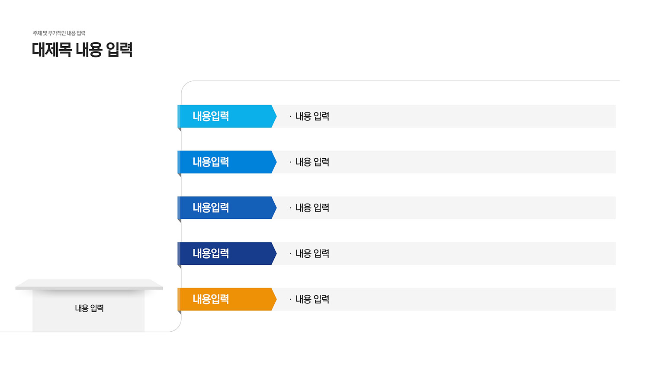Select the second bright blue arrow label
Screen dimensions: 649x365
click(227, 162)
